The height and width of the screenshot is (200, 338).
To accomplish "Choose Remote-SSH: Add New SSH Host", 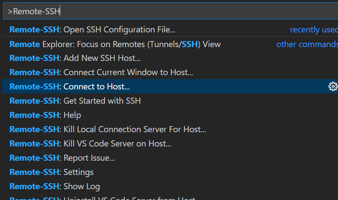I will (170, 58).
